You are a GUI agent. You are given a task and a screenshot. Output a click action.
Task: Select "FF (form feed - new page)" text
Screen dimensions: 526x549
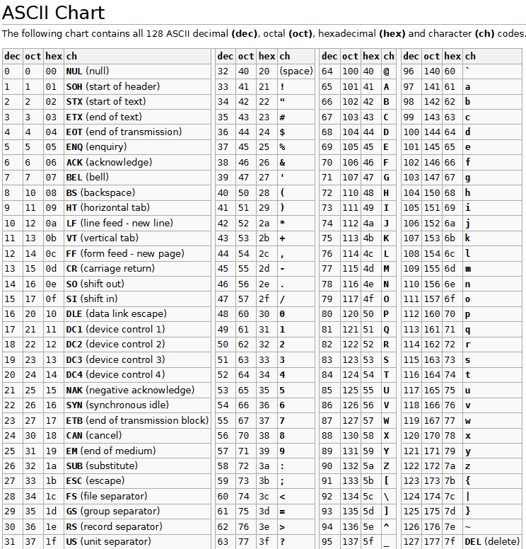125,253
